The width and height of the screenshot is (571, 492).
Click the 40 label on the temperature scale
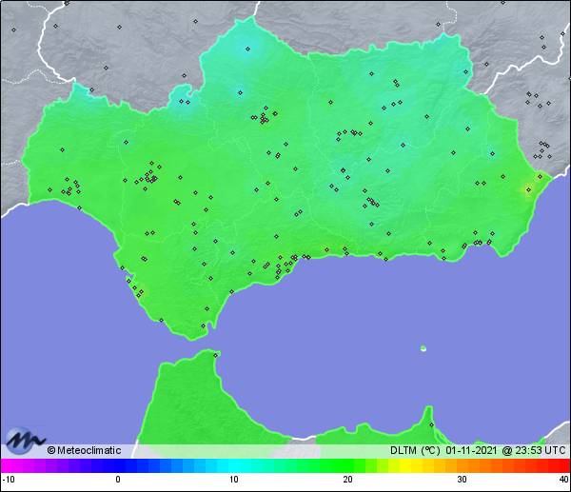point(564,480)
